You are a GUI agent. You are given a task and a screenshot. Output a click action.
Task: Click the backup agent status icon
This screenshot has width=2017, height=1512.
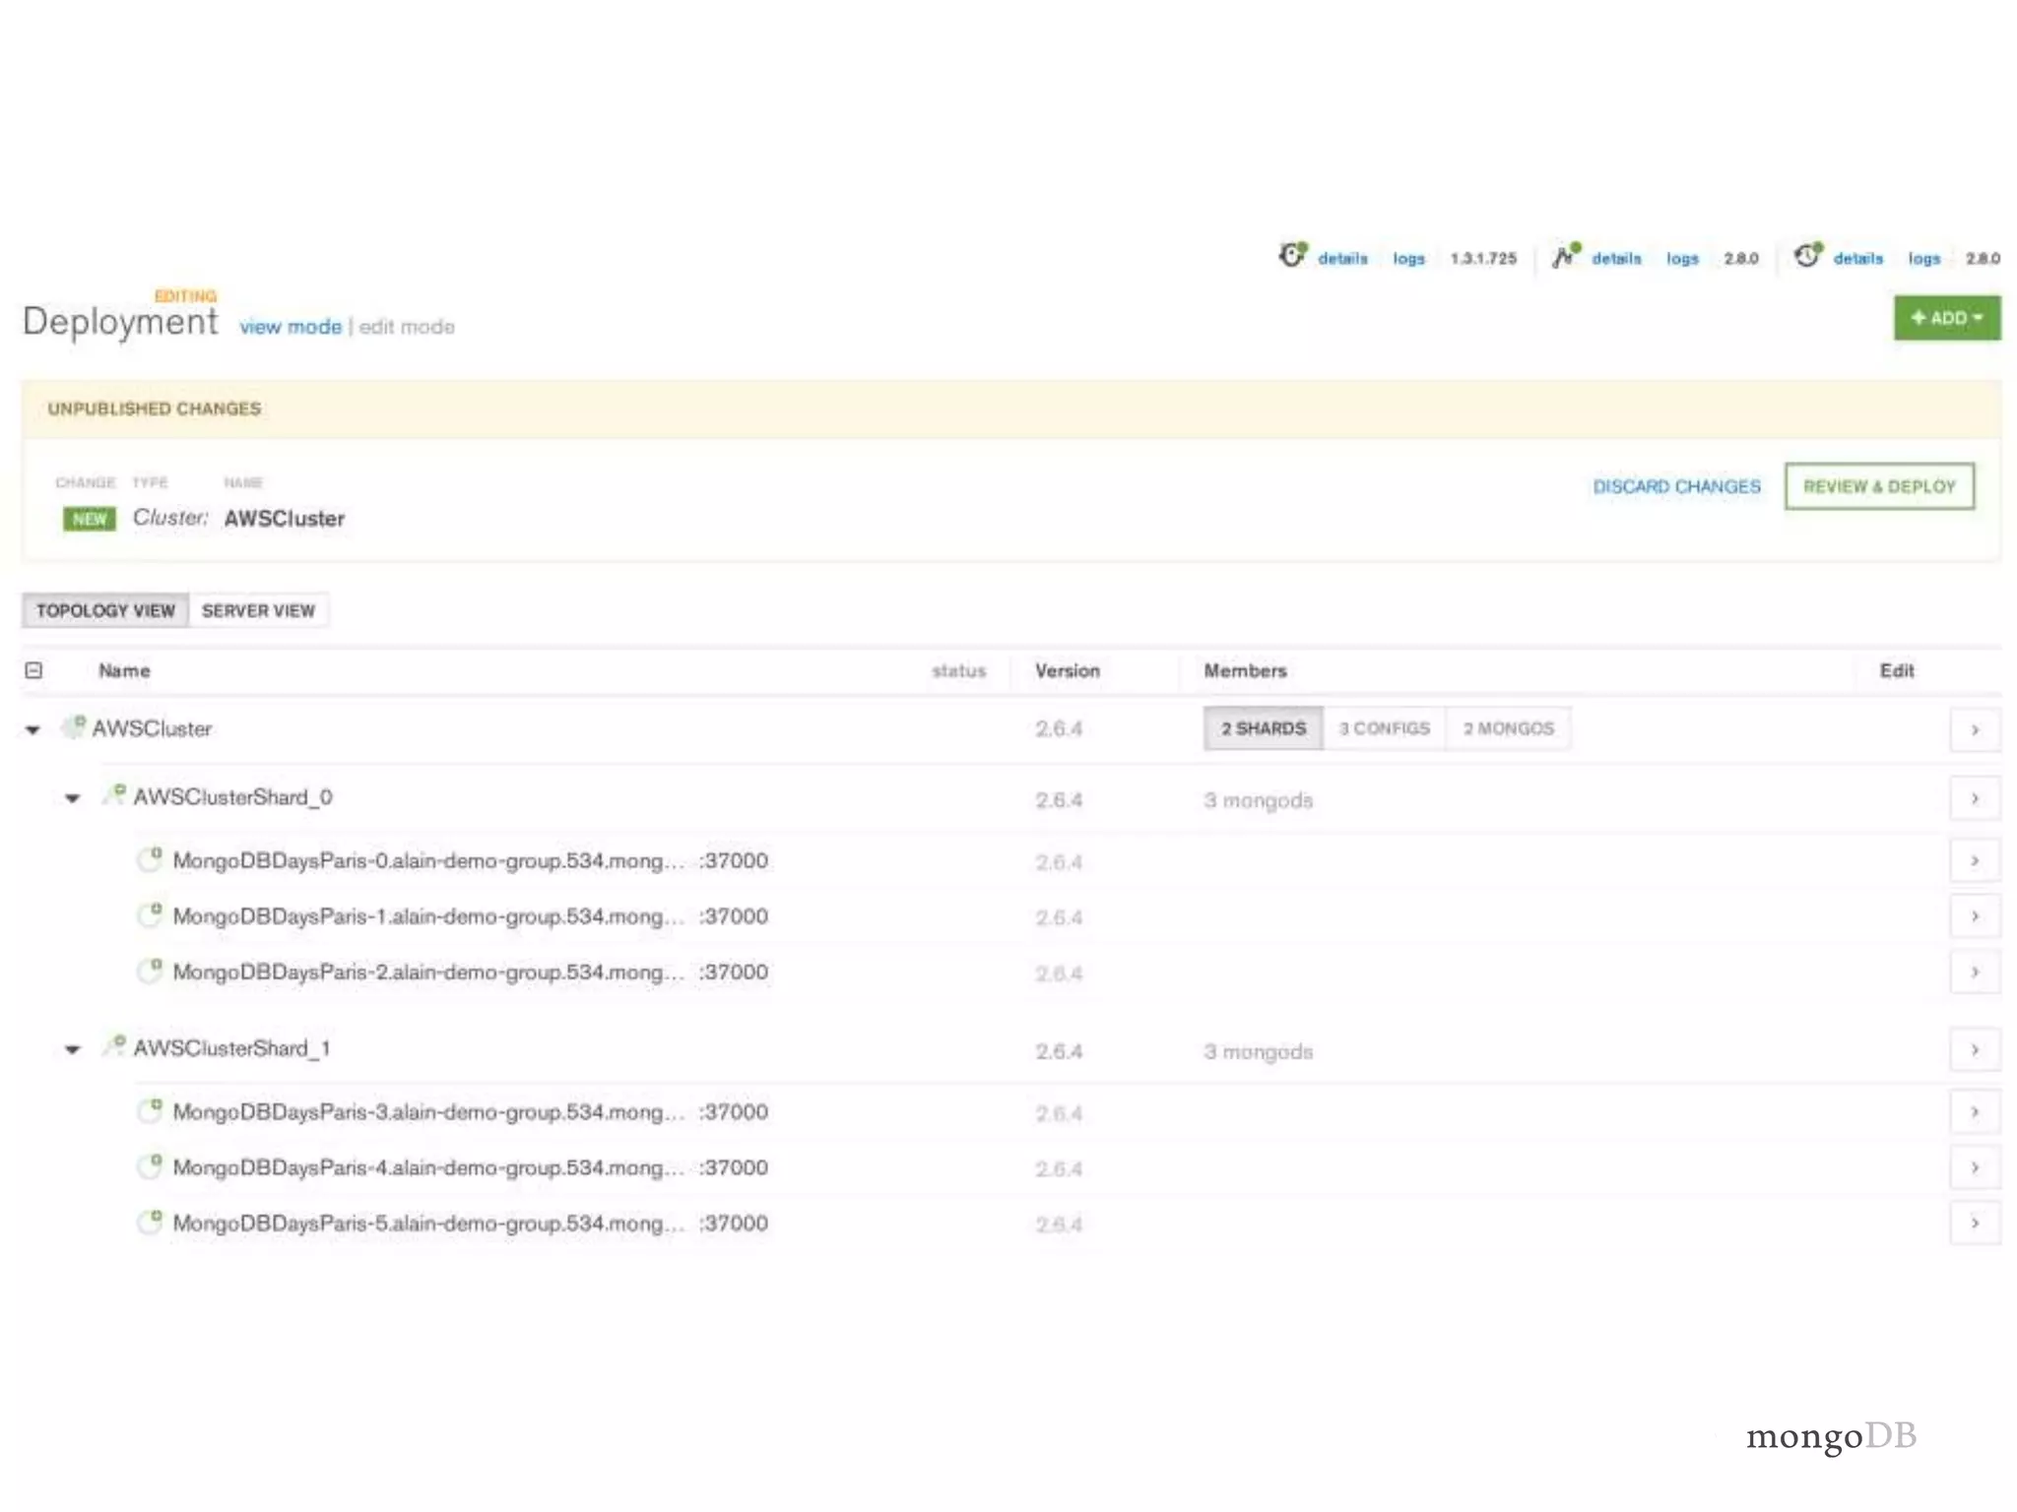point(1808,255)
